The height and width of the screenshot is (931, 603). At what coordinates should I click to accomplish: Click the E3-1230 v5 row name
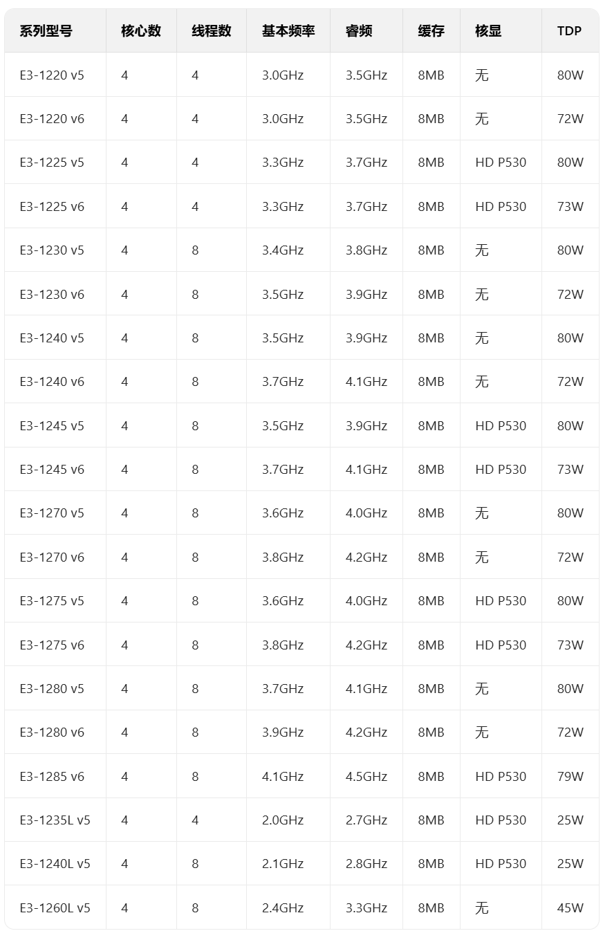coord(52,250)
